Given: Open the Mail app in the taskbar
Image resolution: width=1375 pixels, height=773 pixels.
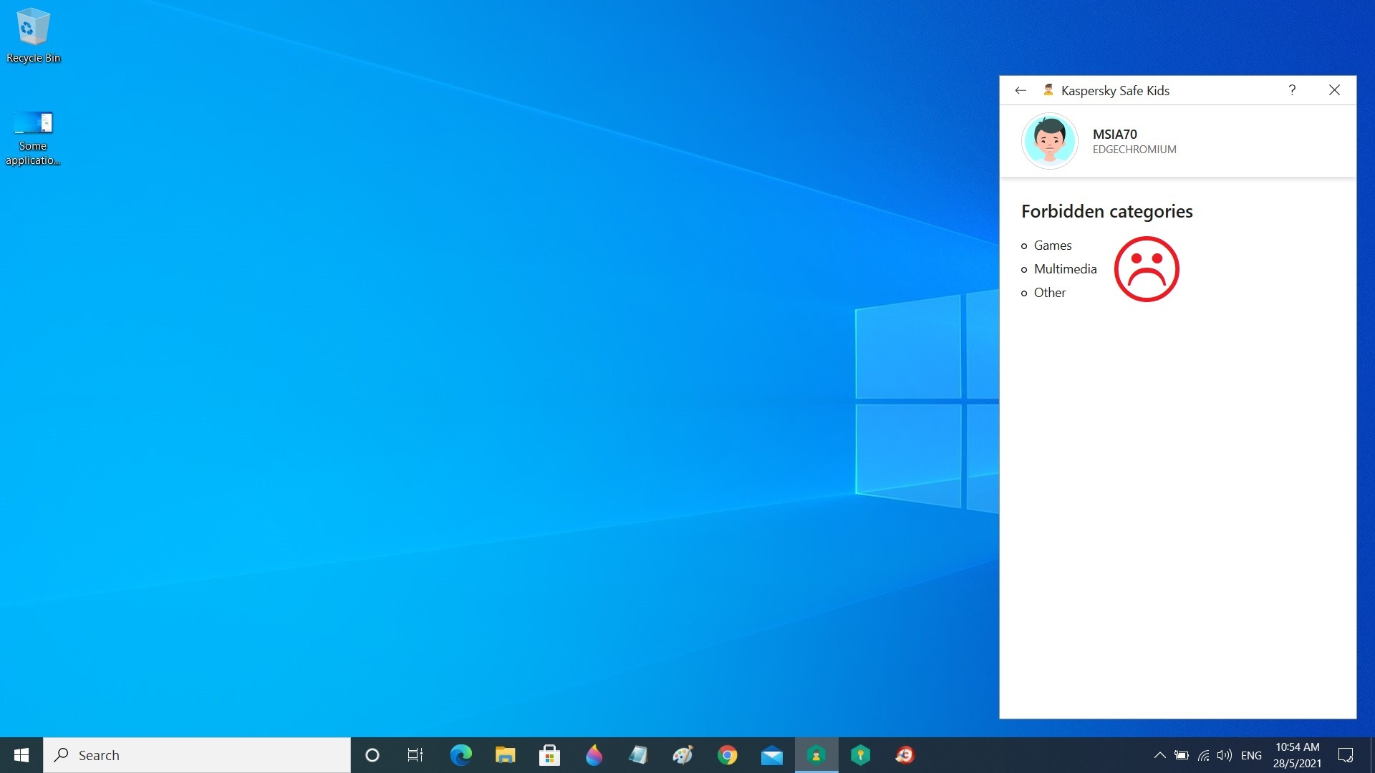Looking at the screenshot, I should click(771, 755).
